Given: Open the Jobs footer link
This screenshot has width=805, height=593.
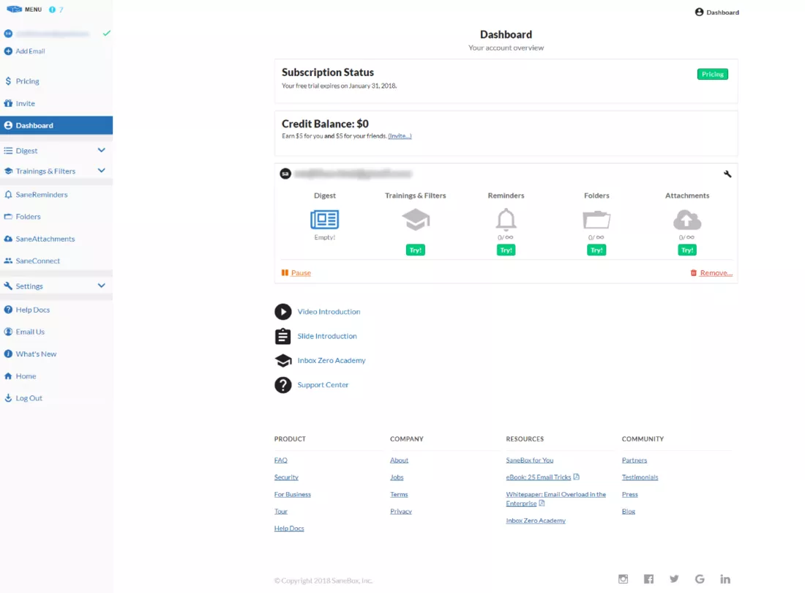Looking at the screenshot, I should [397, 477].
